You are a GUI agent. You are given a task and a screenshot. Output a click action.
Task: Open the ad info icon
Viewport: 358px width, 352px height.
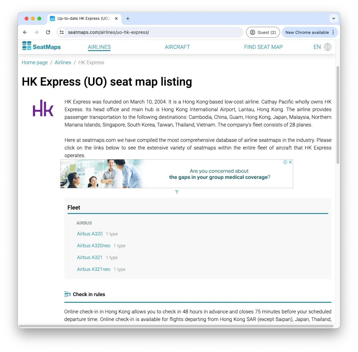click(285, 162)
